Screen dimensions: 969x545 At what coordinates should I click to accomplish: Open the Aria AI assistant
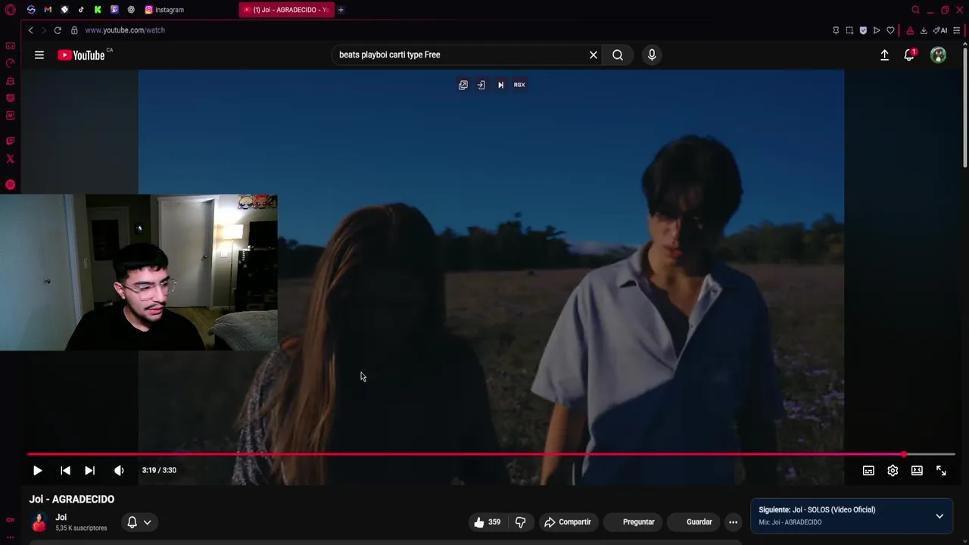pyautogui.click(x=940, y=30)
